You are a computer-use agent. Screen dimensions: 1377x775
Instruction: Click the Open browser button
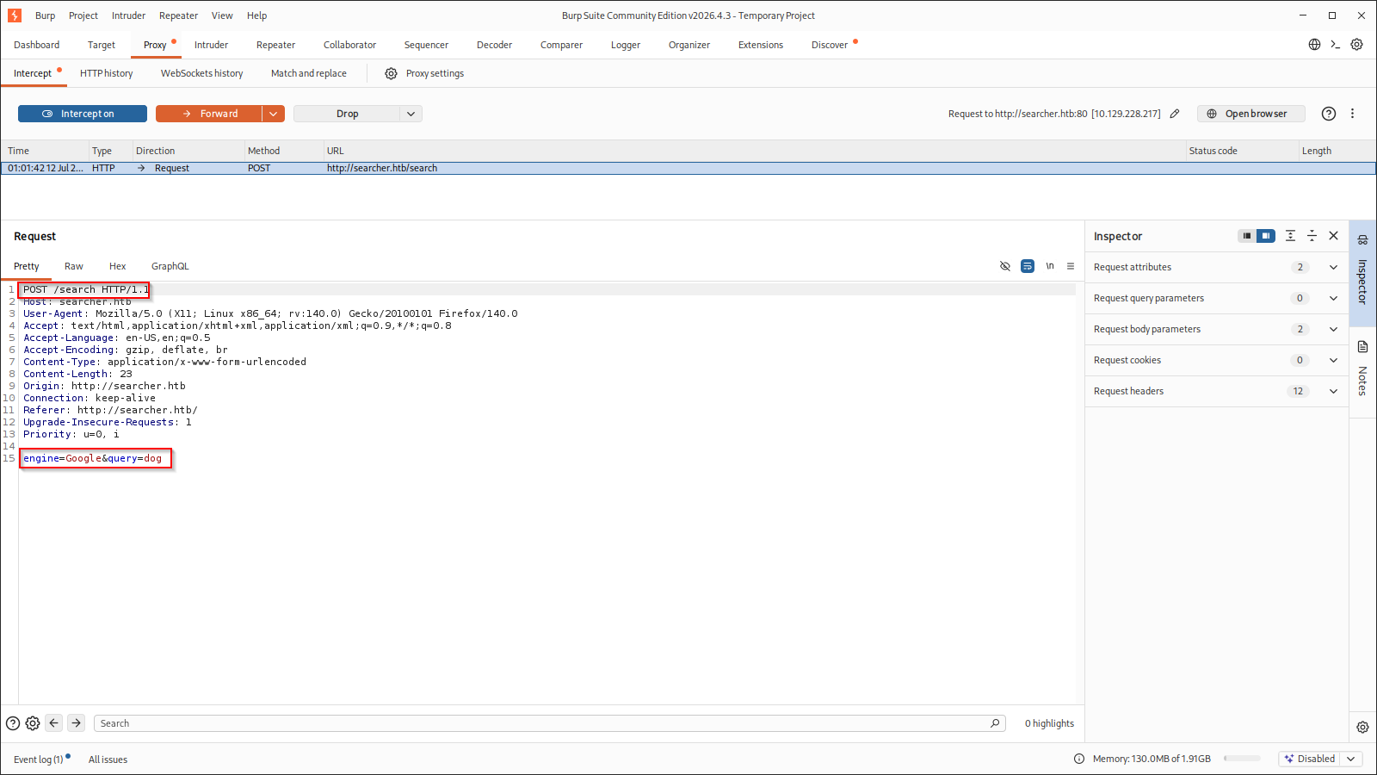tap(1251, 114)
